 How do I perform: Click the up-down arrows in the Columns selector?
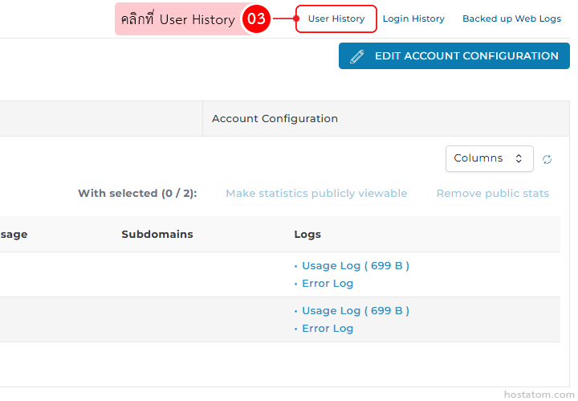point(519,158)
